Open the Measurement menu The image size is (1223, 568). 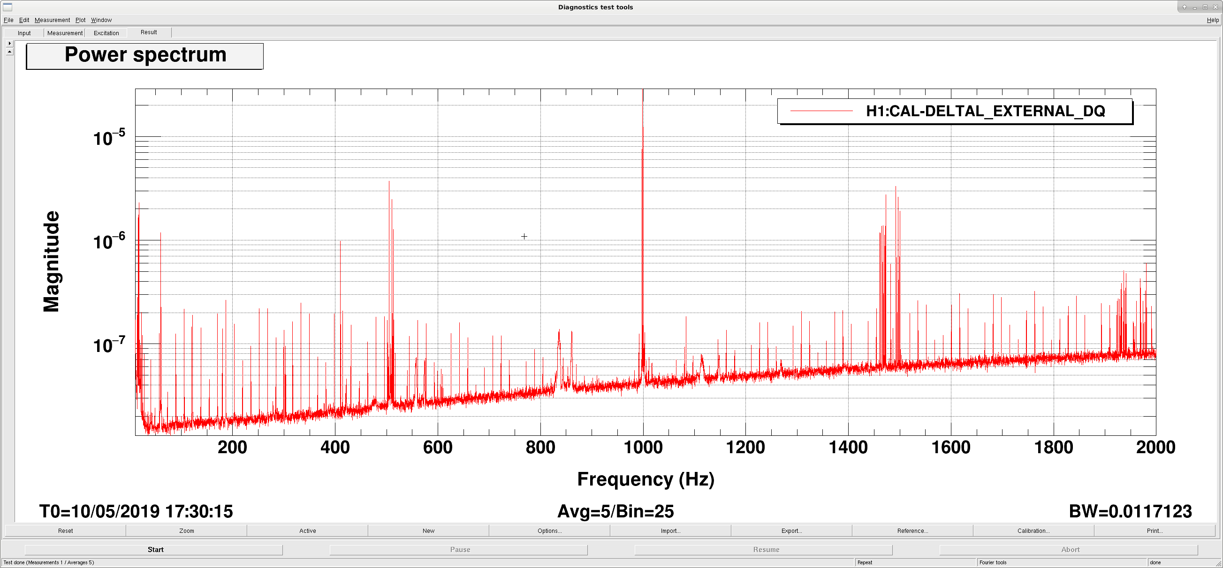click(x=52, y=20)
